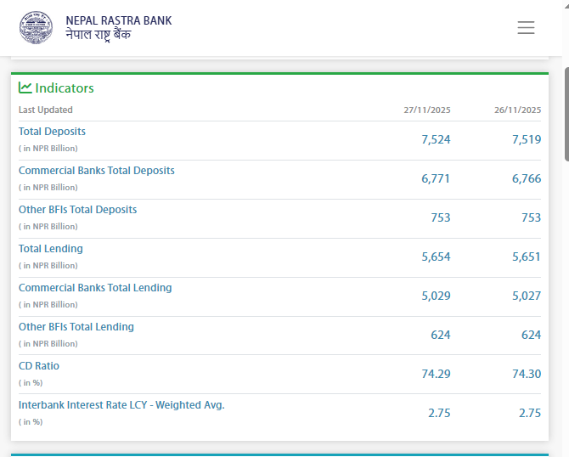This screenshot has height=457, width=569.
Task: Click Other BFIs lending 624 under 26/11/2025
Action: coord(532,335)
